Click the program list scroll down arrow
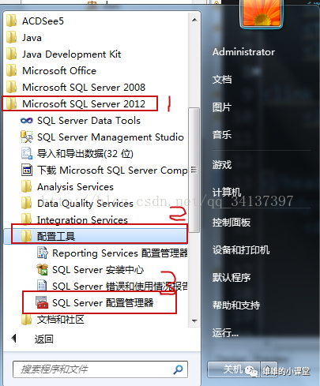Screen dimensions: 320x386 click(x=194, y=320)
